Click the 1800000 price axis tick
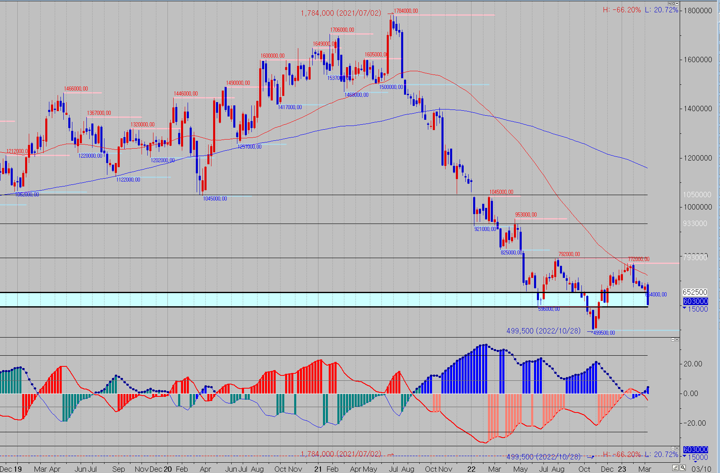Viewport: 720px width, 473px height. coord(697,11)
